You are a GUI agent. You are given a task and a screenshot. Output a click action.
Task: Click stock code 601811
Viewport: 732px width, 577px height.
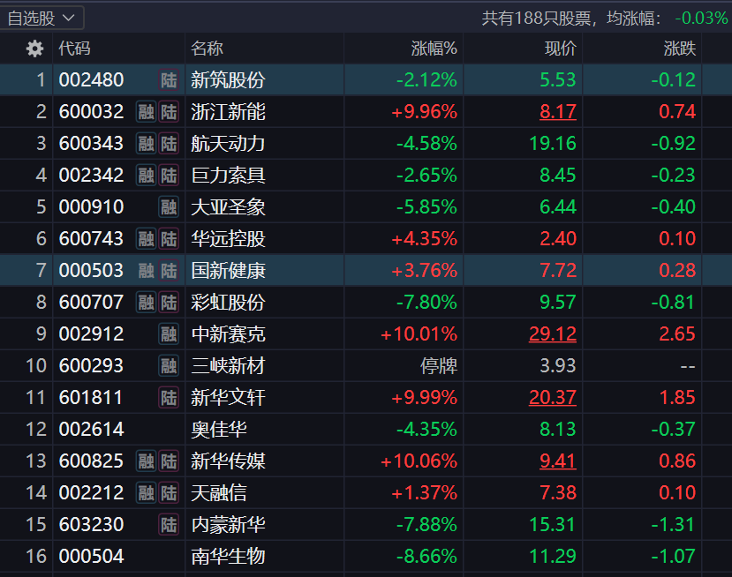tap(91, 398)
